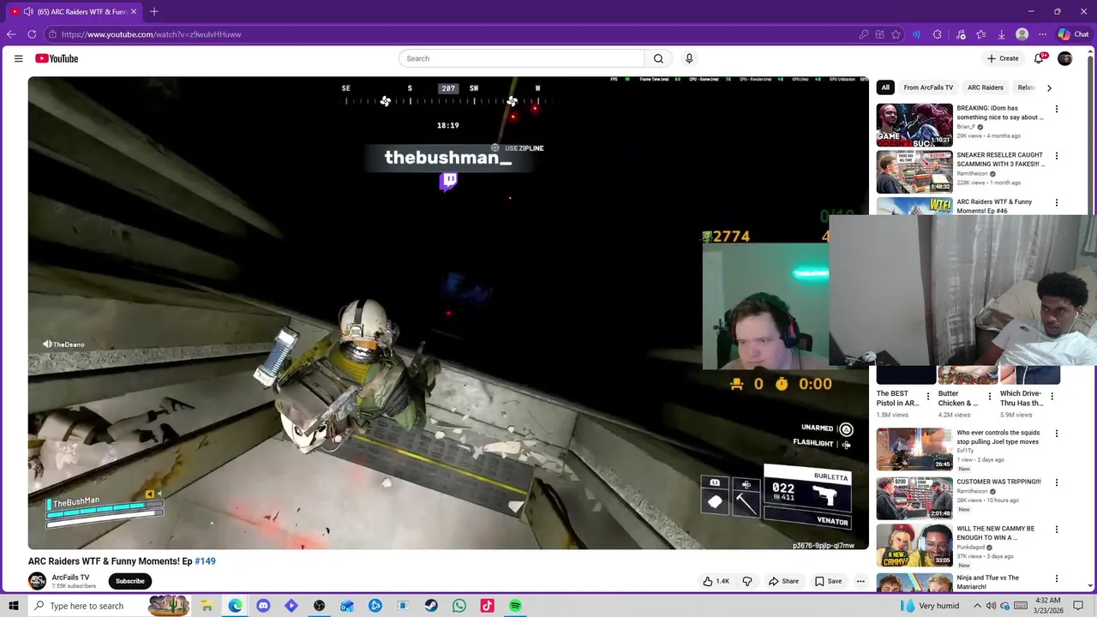Click the YouTube search magnifier button
Image resolution: width=1097 pixels, height=617 pixels.
tap(658, 58)
